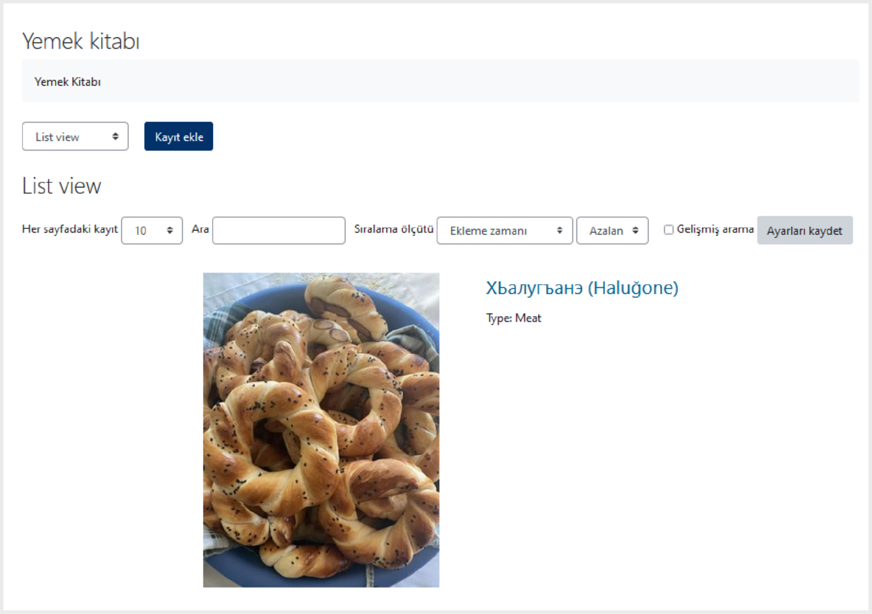Open the records per page dropdown
The height and width of the screenshot is (614, 872).
click(152, 231)
